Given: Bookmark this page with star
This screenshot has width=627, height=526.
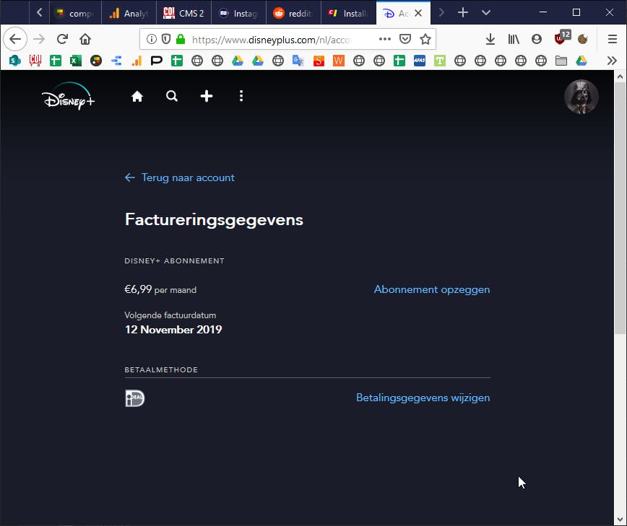Looking at the screenshot, I should click(425, 39).
